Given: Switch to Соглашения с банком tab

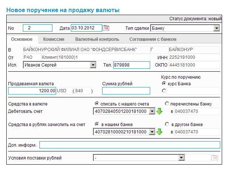Looking at the screenshot, I should tap(153, 39).
